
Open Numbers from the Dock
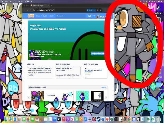[77, 119]
